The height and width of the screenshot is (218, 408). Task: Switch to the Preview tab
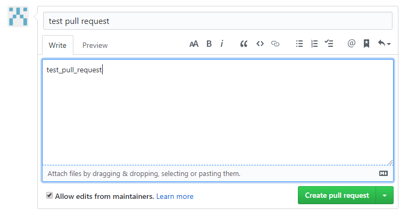(x=95, y=45)
